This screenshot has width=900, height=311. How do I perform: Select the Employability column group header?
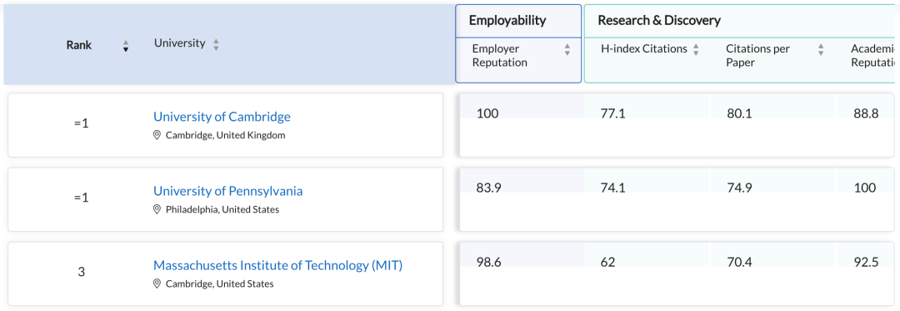518,21
